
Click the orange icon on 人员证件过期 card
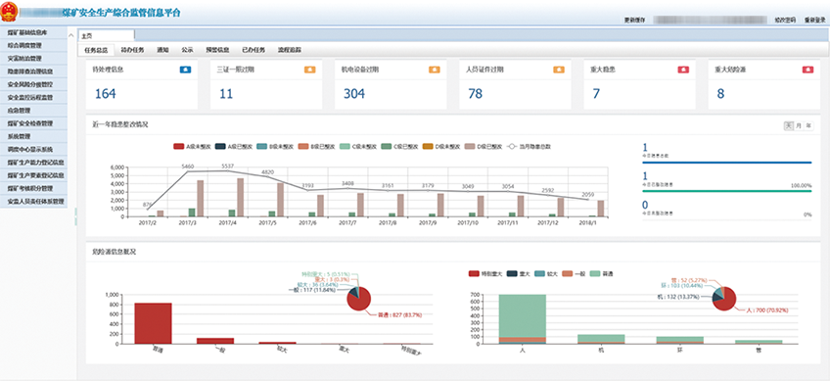[x=559, y=70]
